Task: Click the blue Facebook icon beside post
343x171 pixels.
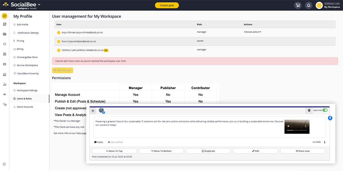Action: click(330, 118)
